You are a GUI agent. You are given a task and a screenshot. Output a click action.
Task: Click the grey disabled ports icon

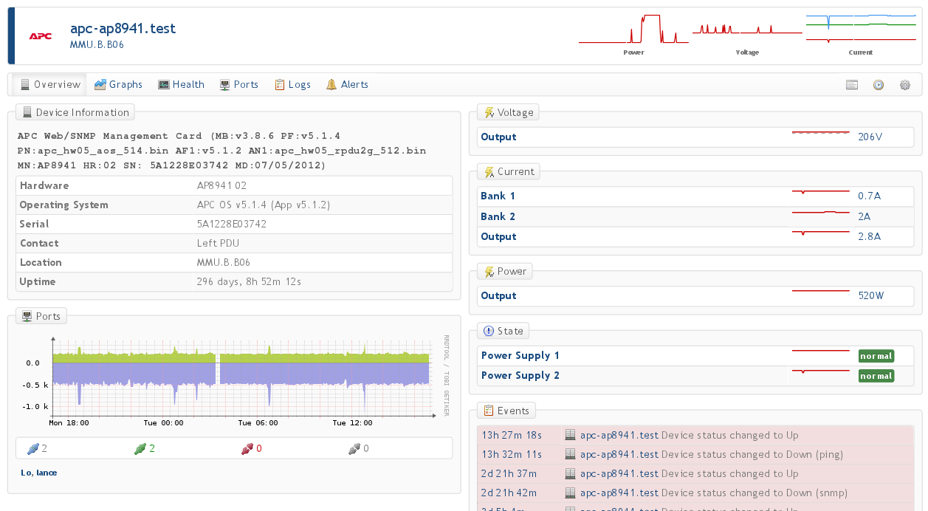point(354,448)
